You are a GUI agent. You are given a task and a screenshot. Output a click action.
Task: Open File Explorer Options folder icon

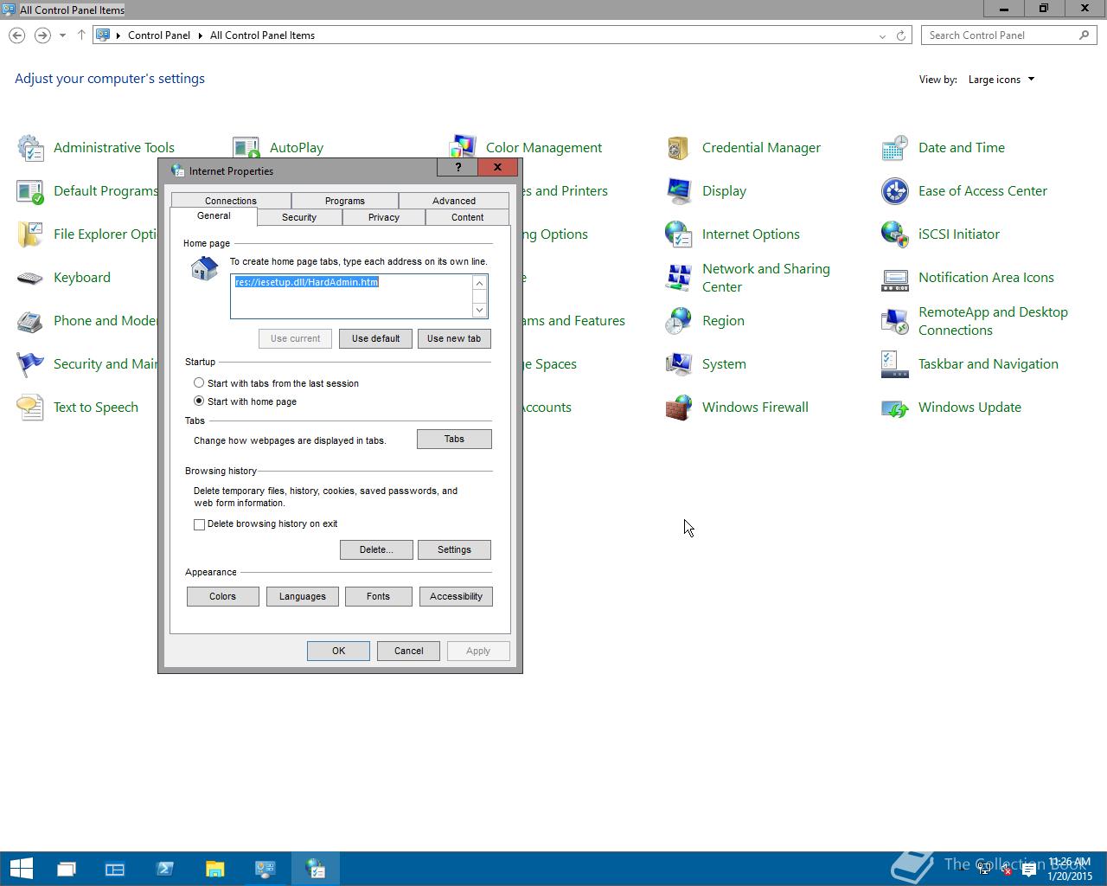(x=30, y=234)
